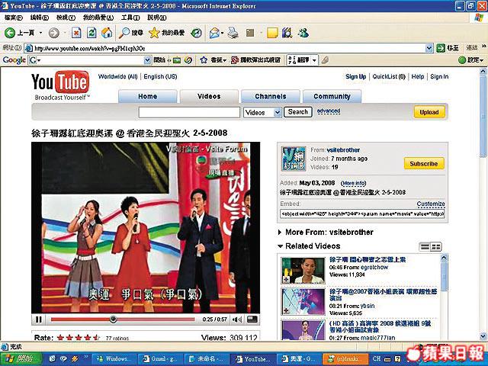Pause the video playback
Viewport: 488px width, 366px height.
coord(39,319)
